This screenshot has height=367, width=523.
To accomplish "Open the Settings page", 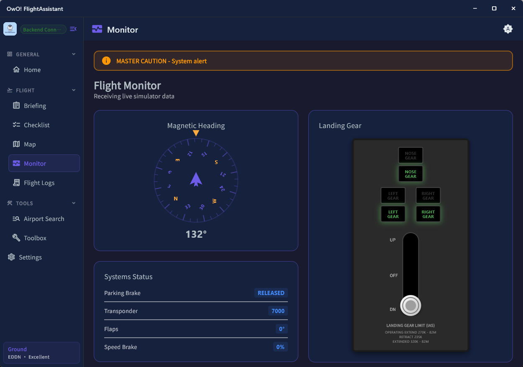I will tap(42, 257).
